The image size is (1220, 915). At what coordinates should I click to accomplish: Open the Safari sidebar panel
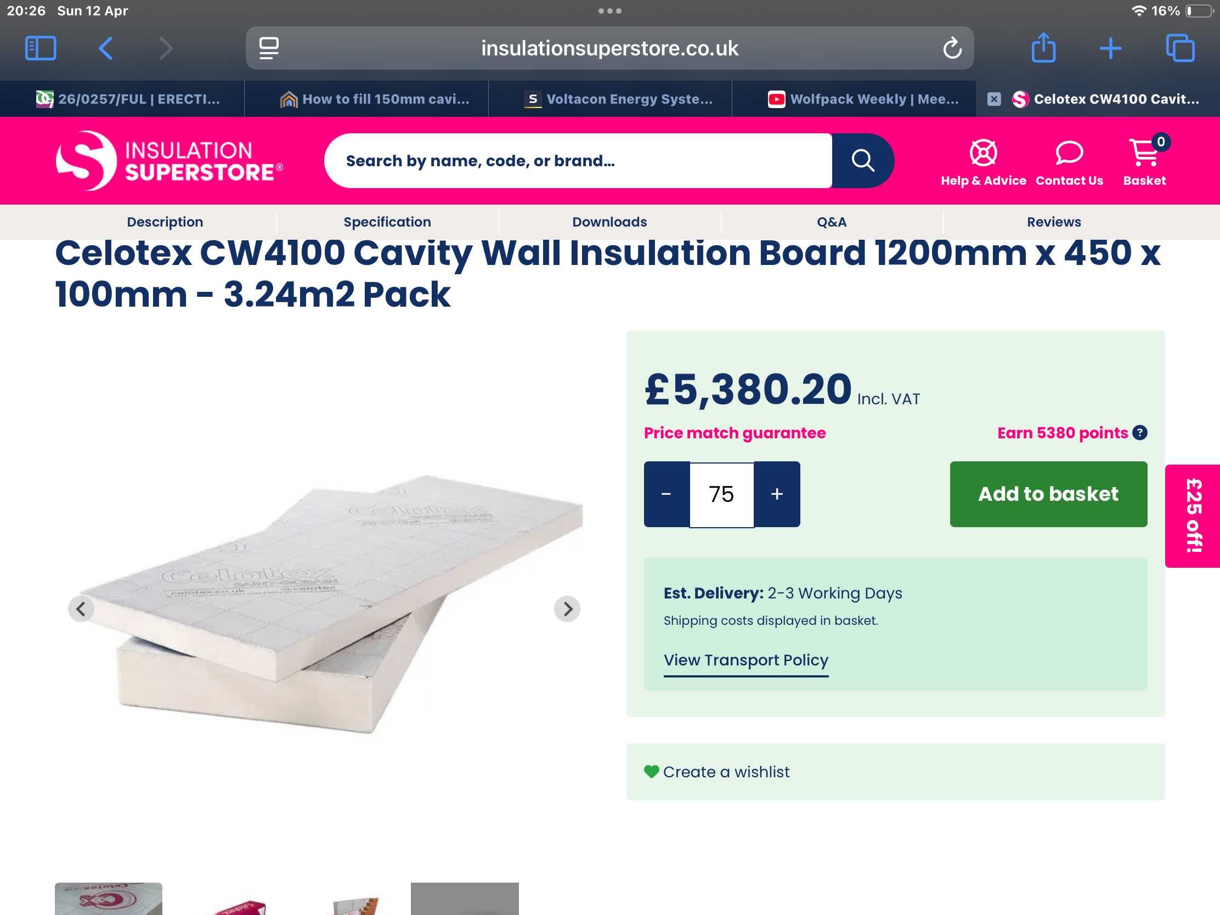point(41,48)
